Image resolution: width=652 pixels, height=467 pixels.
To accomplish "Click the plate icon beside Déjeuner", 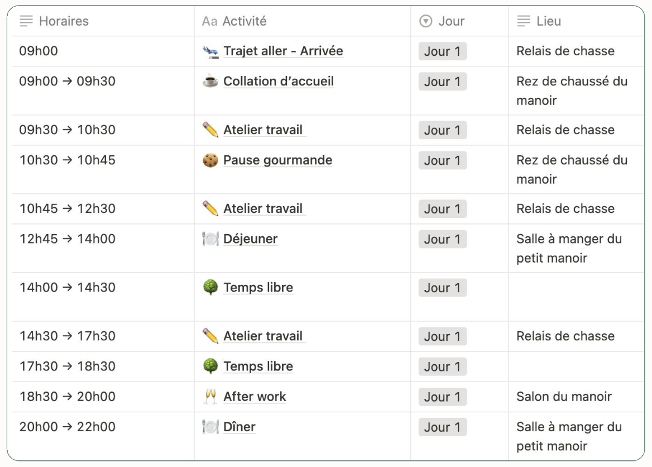I will [x=210, y=239].
